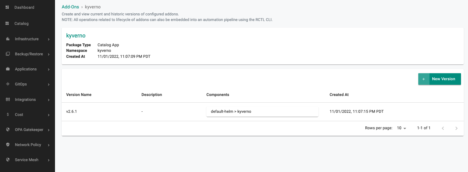Select Cost menu item label
Image resolution: width=468 pixels, height=172 pixels.
19,115
